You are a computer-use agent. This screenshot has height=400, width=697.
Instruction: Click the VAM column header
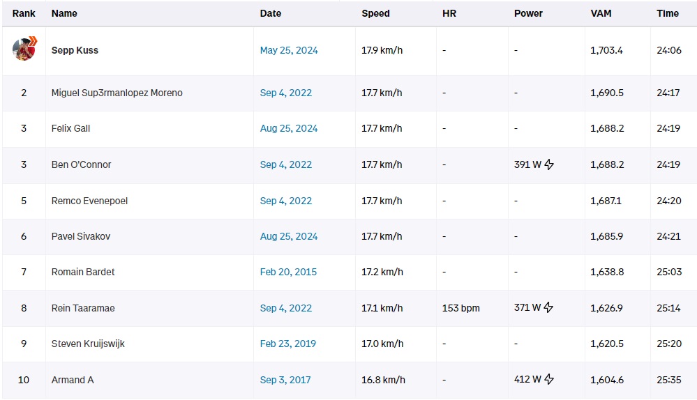[601, 13]
